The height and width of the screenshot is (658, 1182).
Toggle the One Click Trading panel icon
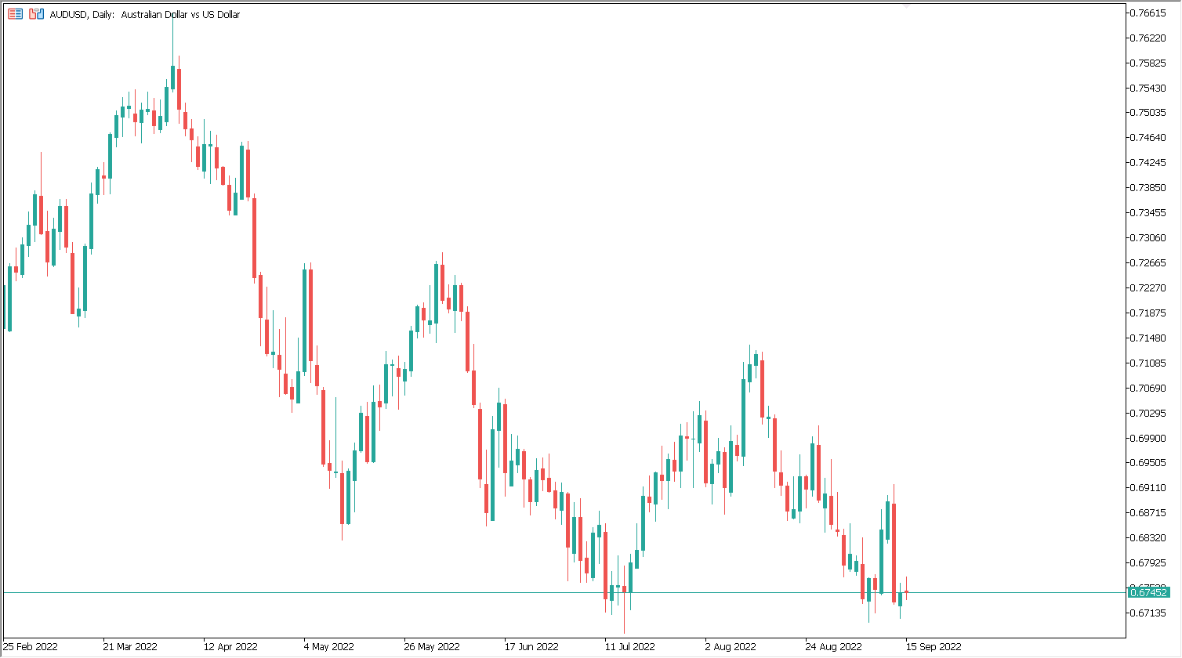36,14
